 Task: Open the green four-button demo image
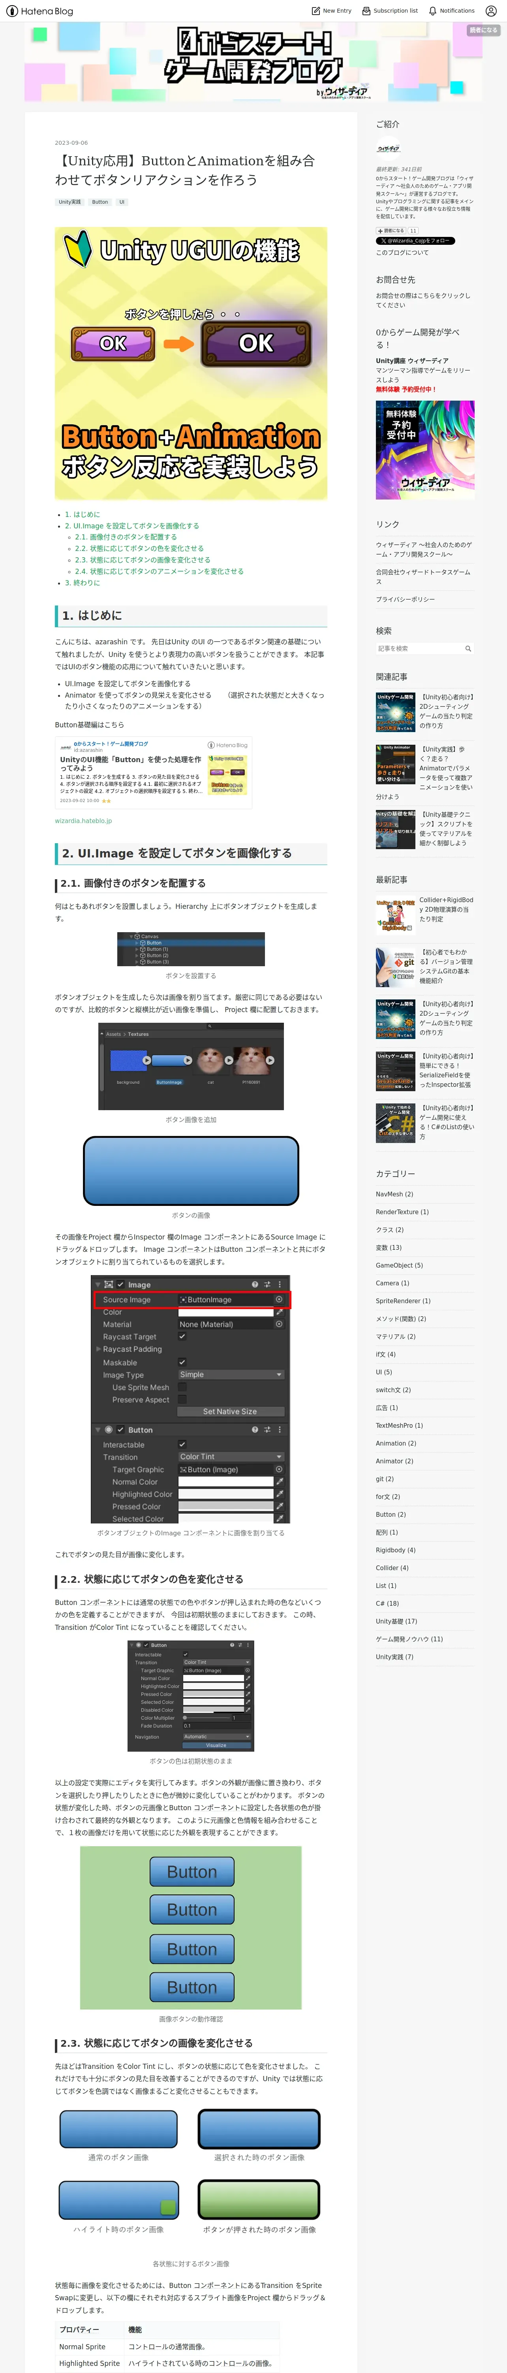tap(190, 1928)
